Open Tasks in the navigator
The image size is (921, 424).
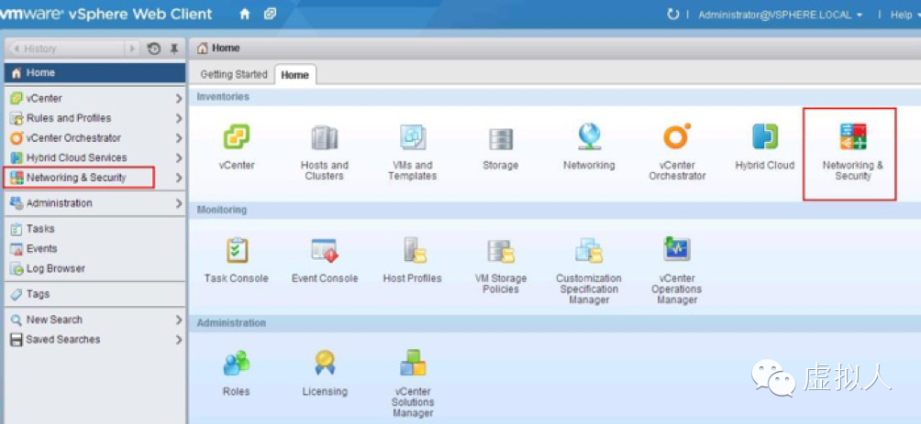[x=95, y=229]
